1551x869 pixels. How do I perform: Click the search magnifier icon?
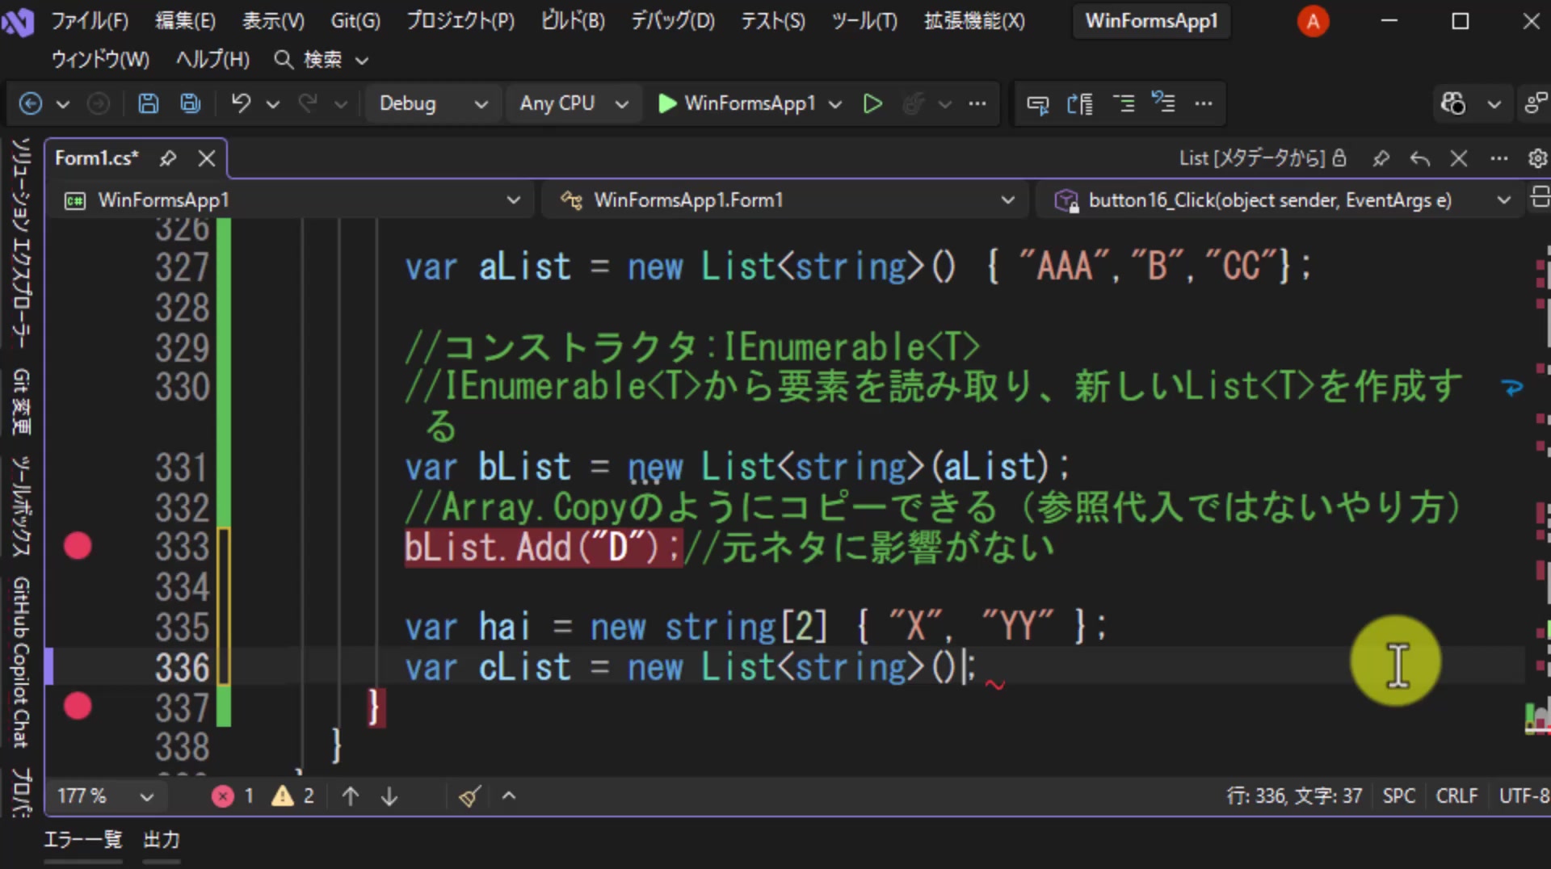pyautogui.click(x=284, y=59)
